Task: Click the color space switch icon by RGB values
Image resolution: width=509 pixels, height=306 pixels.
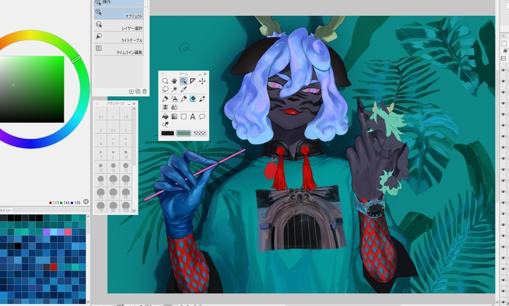Action: tap(86, 201)
